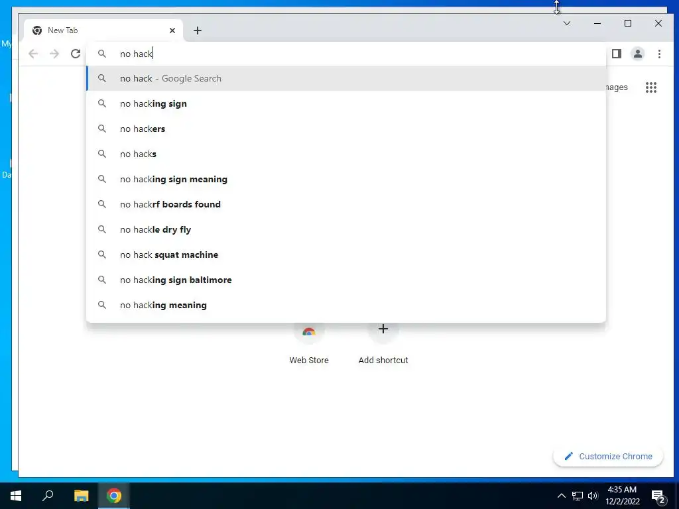This screenshot has height=509, width=679.
Task: Choose suggestion 'no hacking sign baltimore'
Action: click(346, 280)
